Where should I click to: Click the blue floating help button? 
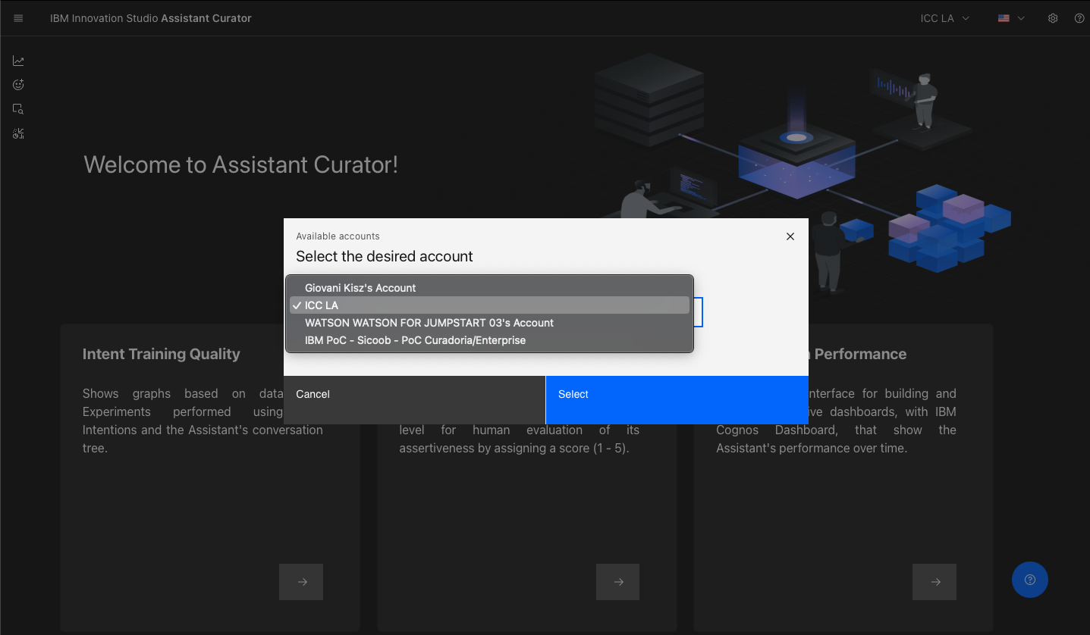(1029, 580)
